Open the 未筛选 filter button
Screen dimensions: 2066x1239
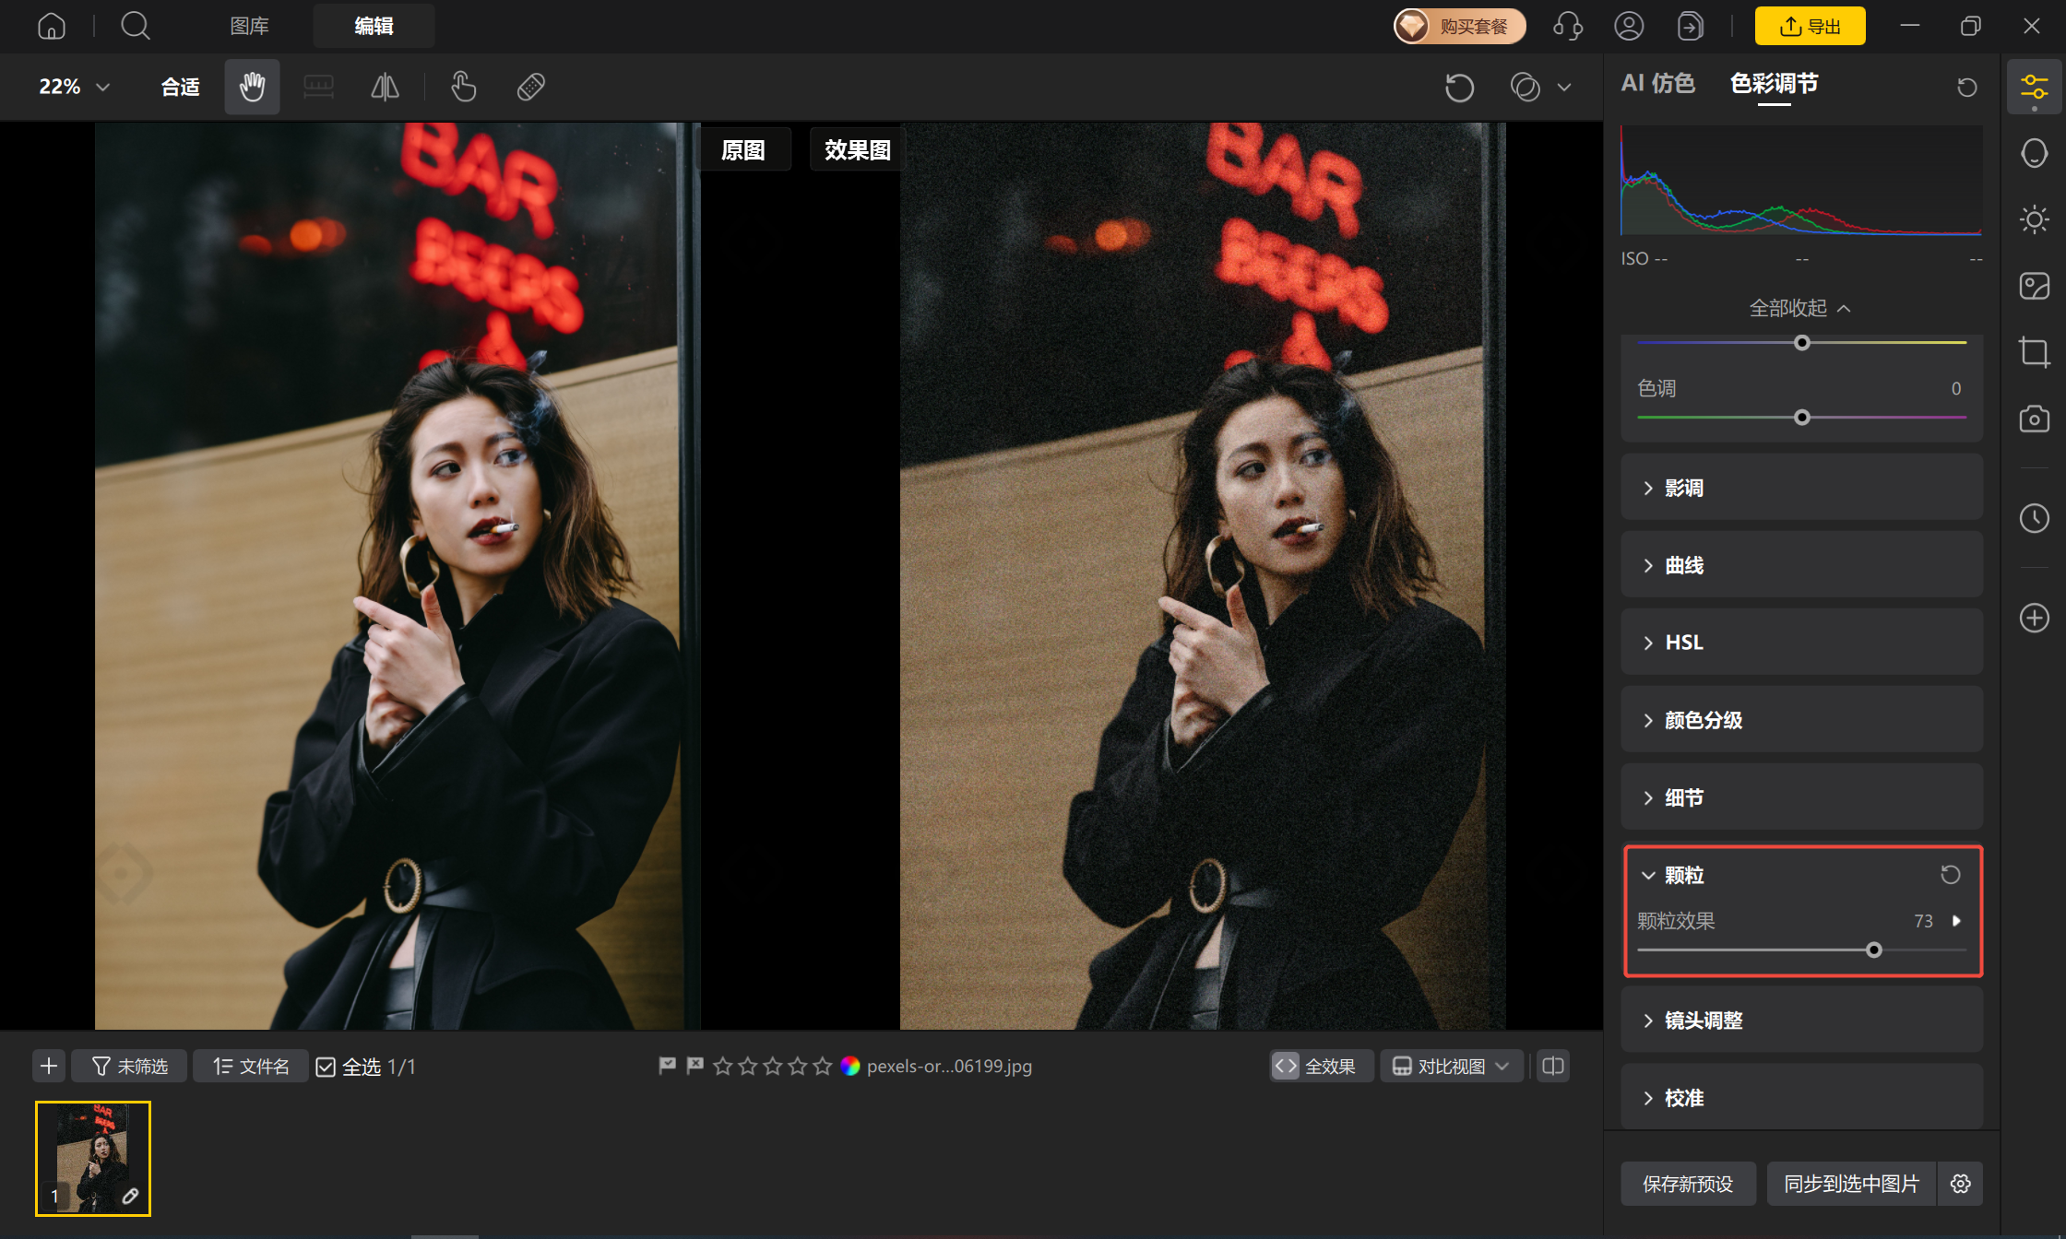129,1067
